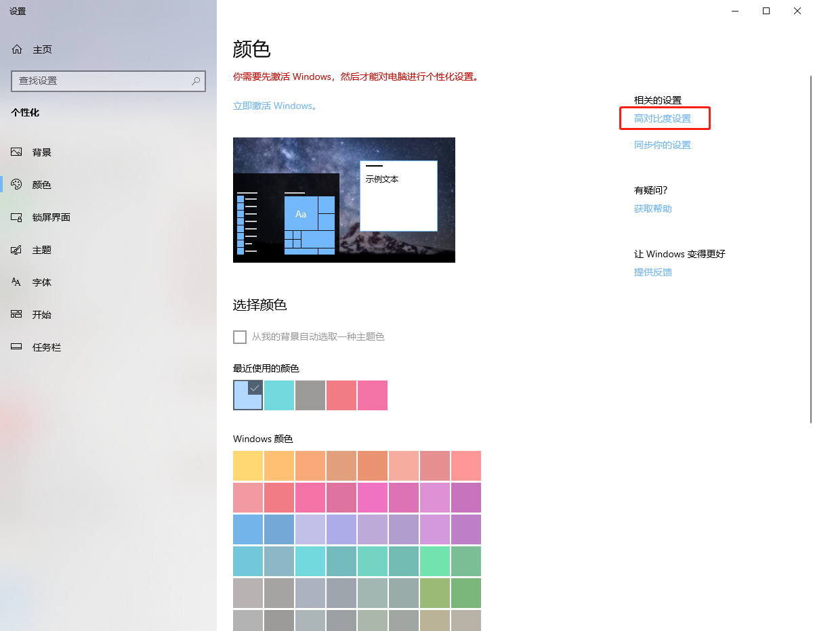The width and height of the screenshot is (813, 631).
Task: Click the 查找设置 search box
Action: pyautogui.click(x=108, y=81)
